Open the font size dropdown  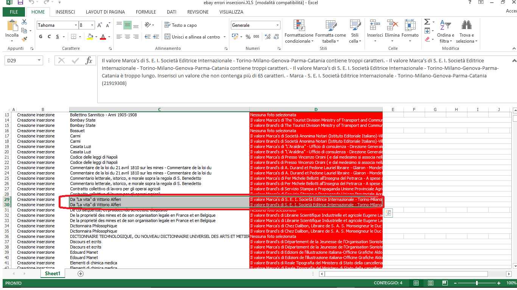(92, 25)
